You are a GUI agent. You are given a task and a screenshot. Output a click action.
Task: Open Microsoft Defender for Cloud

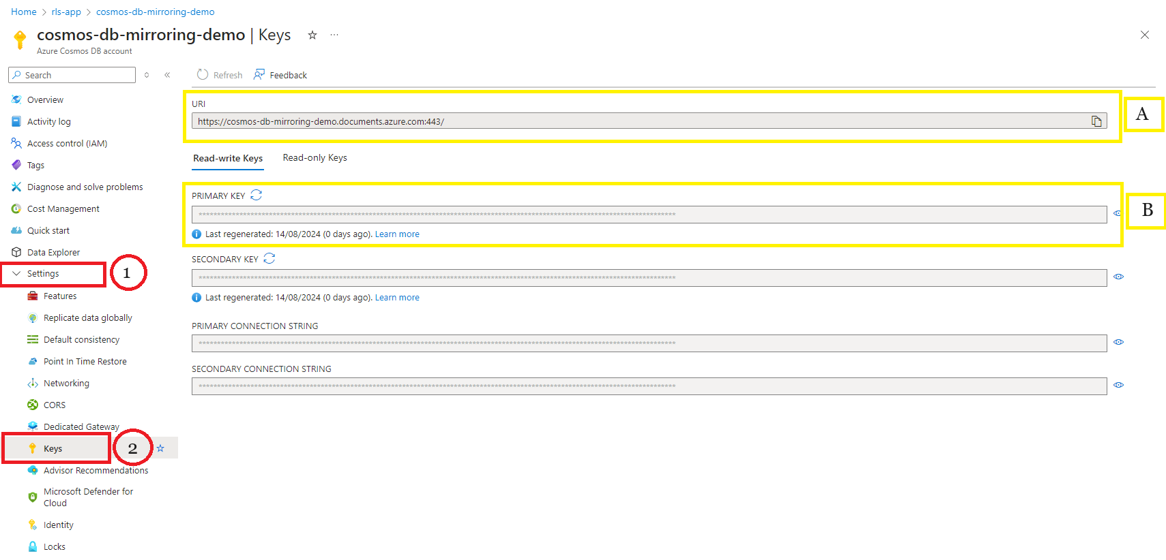point(88,497)
